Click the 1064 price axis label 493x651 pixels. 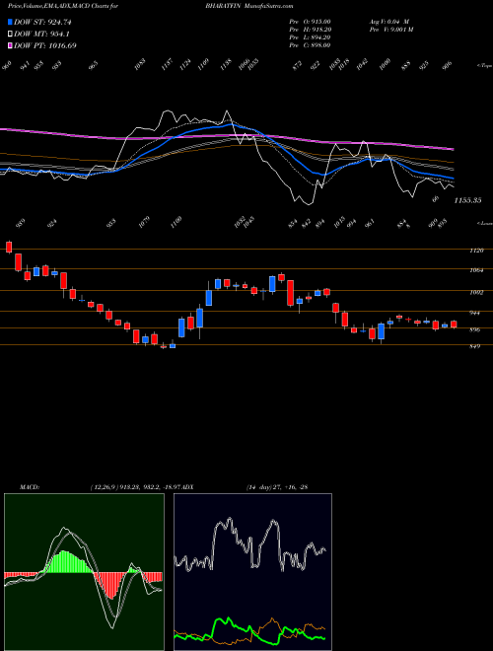[477, 270]
